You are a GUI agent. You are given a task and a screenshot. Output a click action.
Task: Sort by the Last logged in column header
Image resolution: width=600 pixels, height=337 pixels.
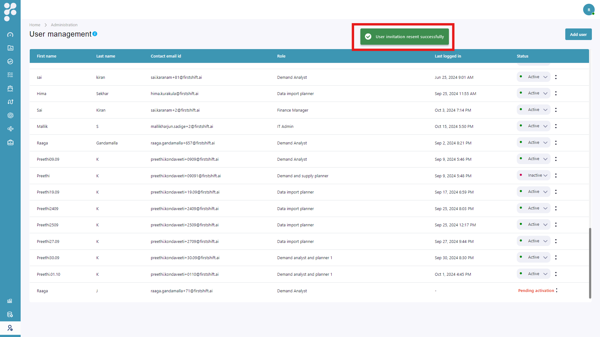pos(448,56)
